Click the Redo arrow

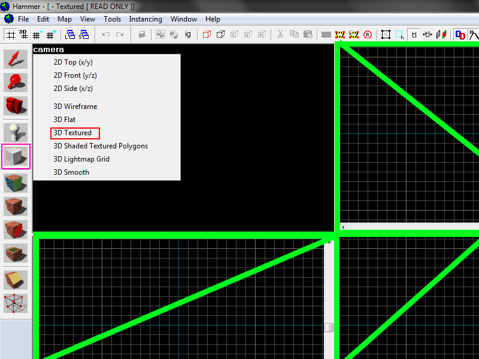click(x=120, y=35)
